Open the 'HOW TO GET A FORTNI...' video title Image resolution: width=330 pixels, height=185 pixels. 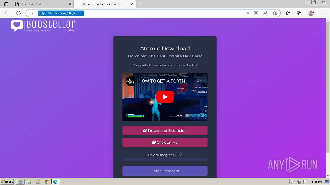[x=164, y=81]
